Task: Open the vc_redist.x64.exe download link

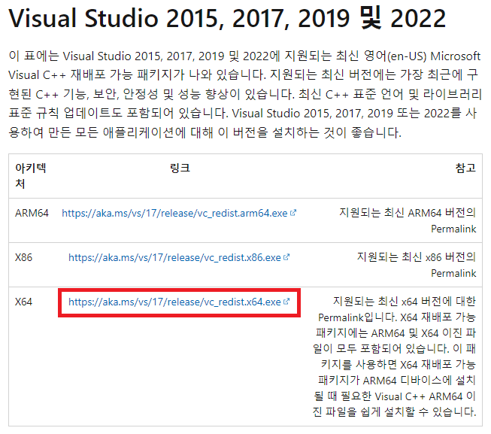Action: (174, 302)
